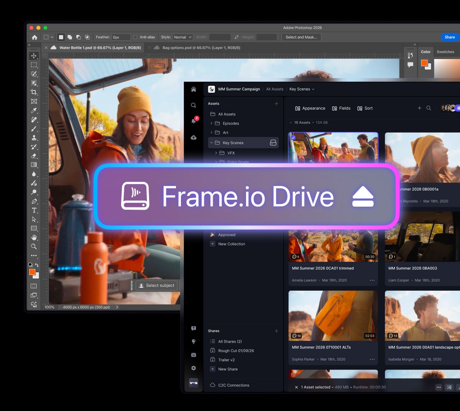Select the Type tool
460x411 pixels.
pyautogui.click(x=34, y=210)
